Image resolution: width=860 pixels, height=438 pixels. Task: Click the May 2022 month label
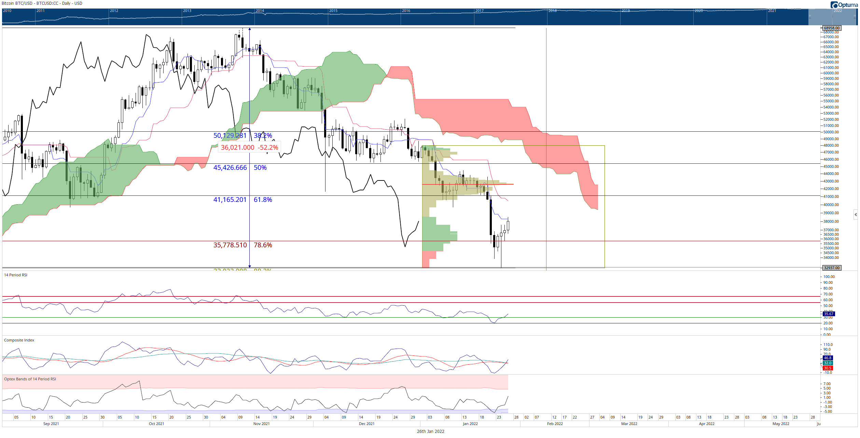[x=781, y=424]
